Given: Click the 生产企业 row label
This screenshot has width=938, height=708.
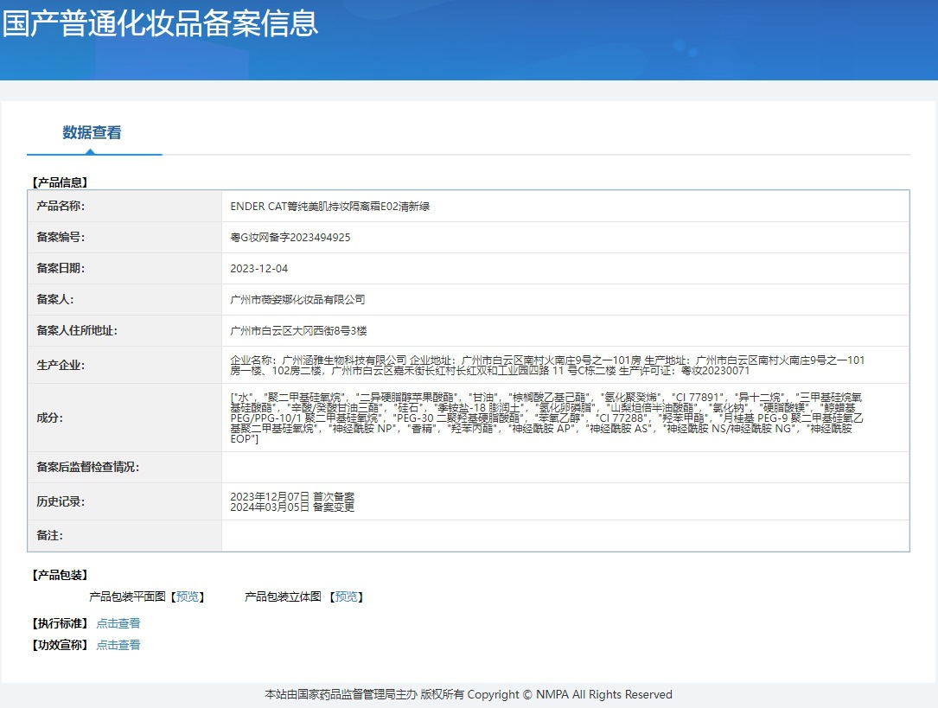Looking at the screenshot, I should pyautogui.click(x=61, y=366).
